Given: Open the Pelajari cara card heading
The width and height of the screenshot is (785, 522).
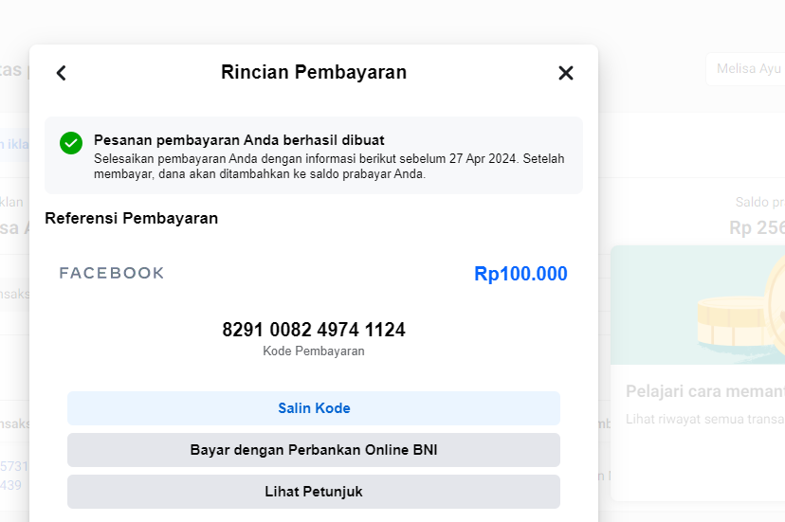Looking at the screenshot, I should click(x=705, y=391).
